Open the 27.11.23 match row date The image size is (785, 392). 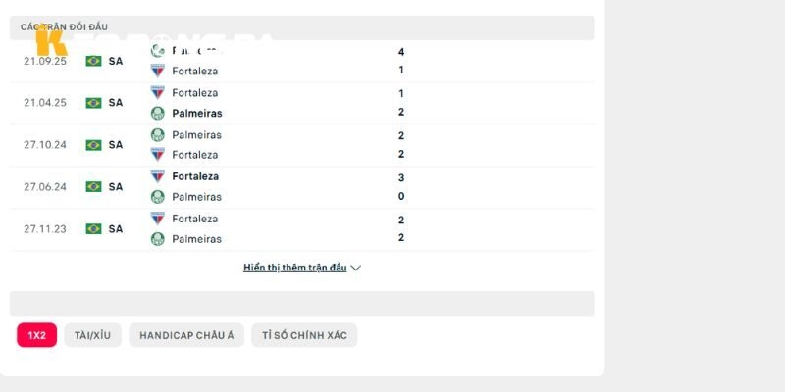pyautogui.click(x=45, y=229)
